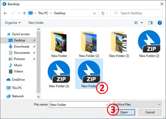Go up one folder level
The width and height of the screenshot is (166, 119).
point(24,13)
